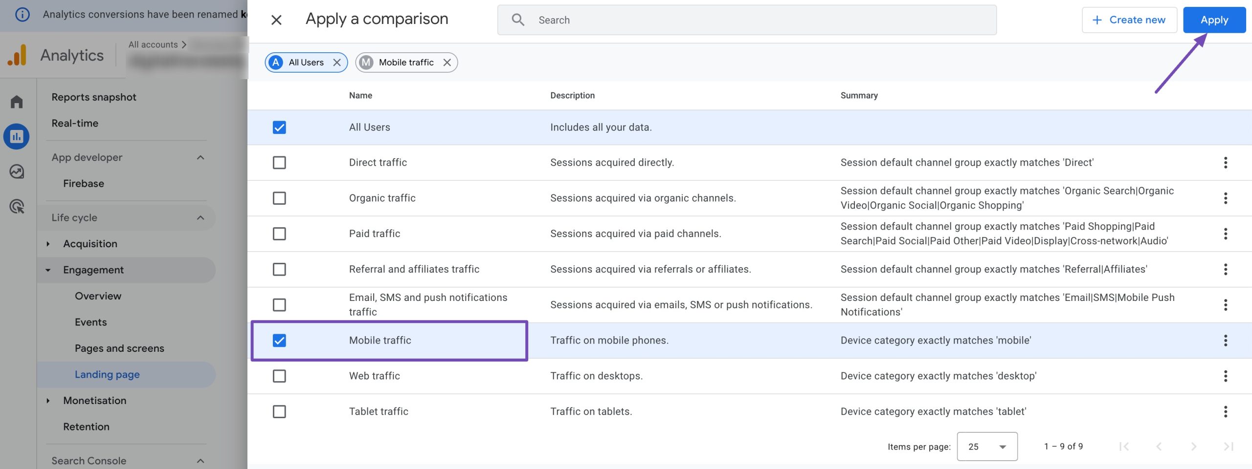The height and width of the screenshot is (469, 1252).
Task: Click the Create new button
Action: 1129,20
